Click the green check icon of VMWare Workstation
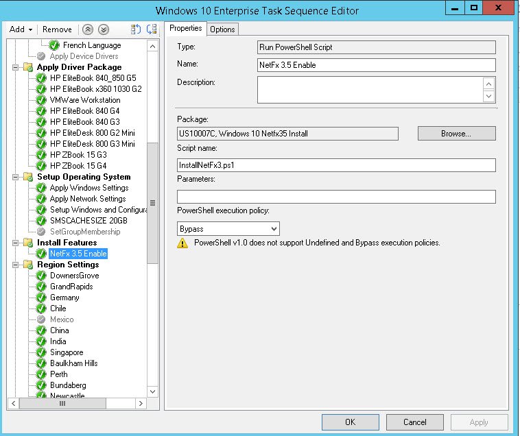The image size is (520, 436). click(41, 100)
